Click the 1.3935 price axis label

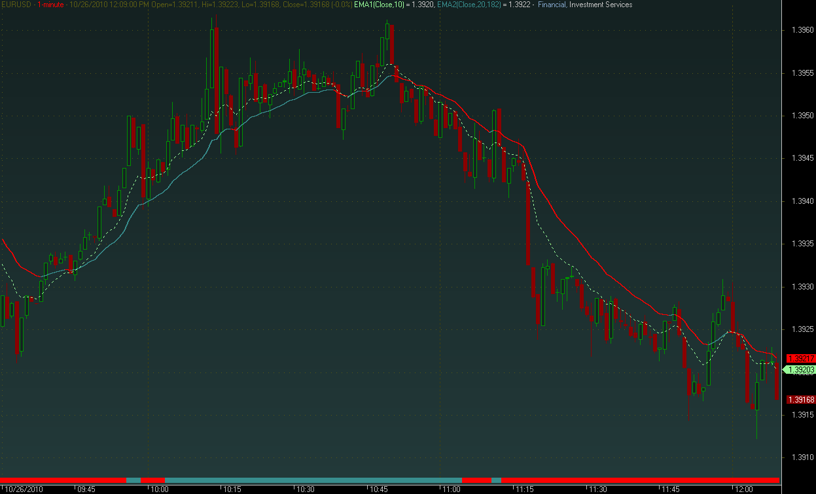click(x=802, y=244)
